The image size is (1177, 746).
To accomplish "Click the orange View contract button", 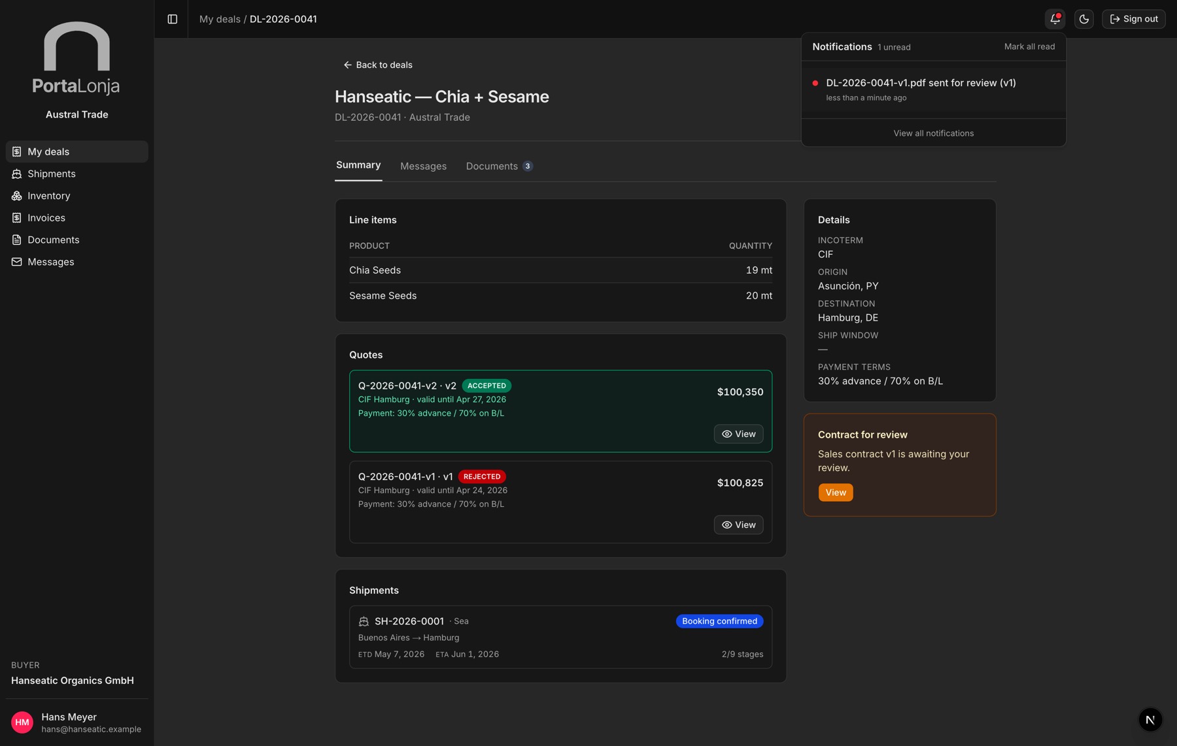I will 835,493.
